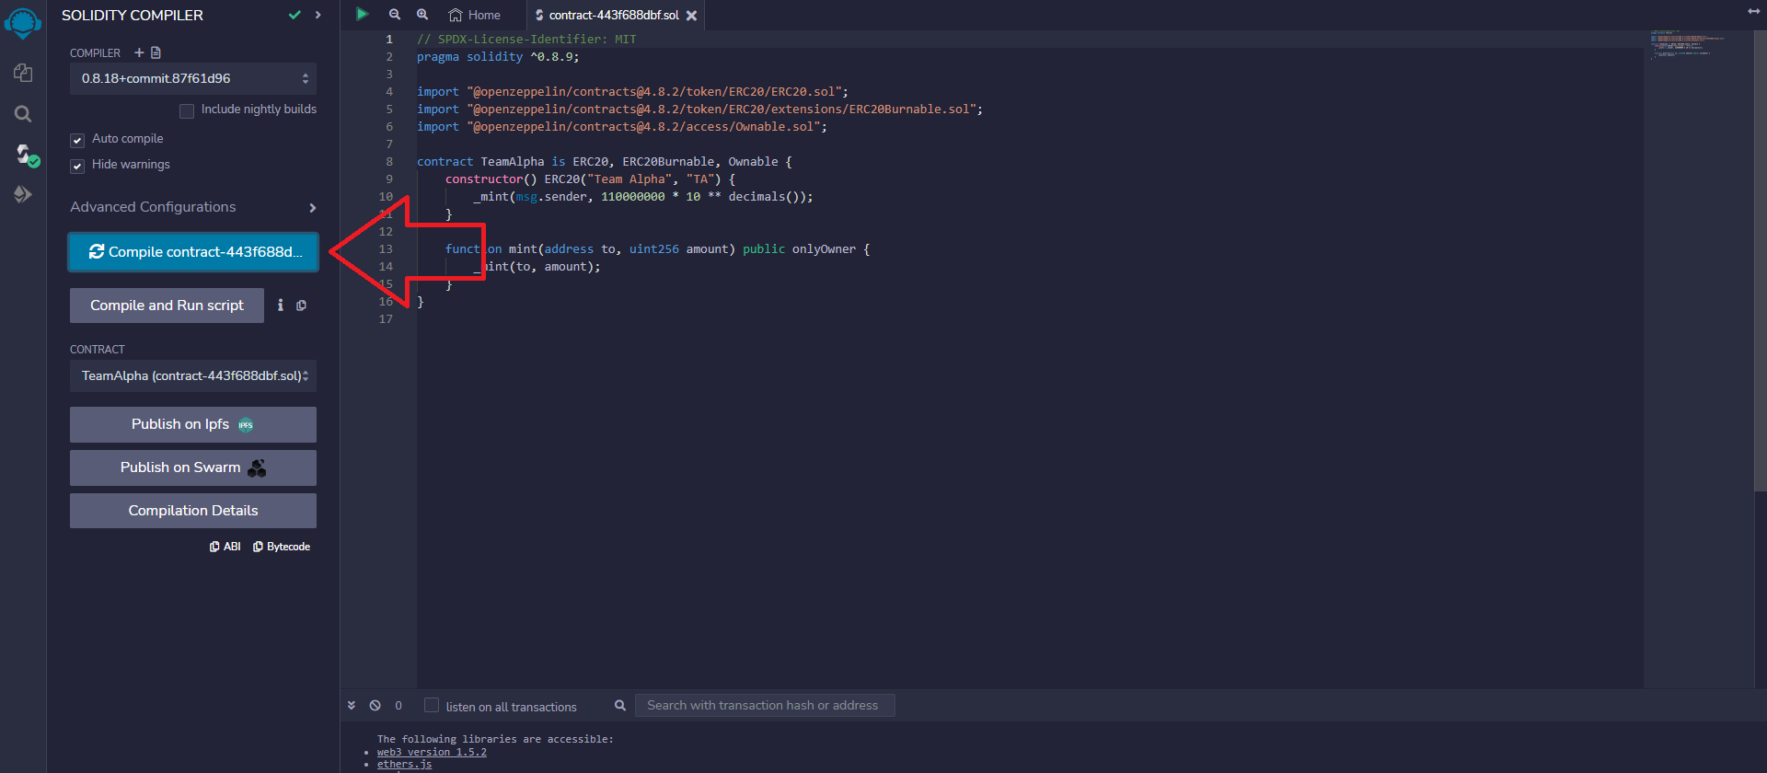The image size is (1767, 773).
Task: Toggle Include nightly builds checkbox
Action: pyautogui.click(x=187, y=110)
